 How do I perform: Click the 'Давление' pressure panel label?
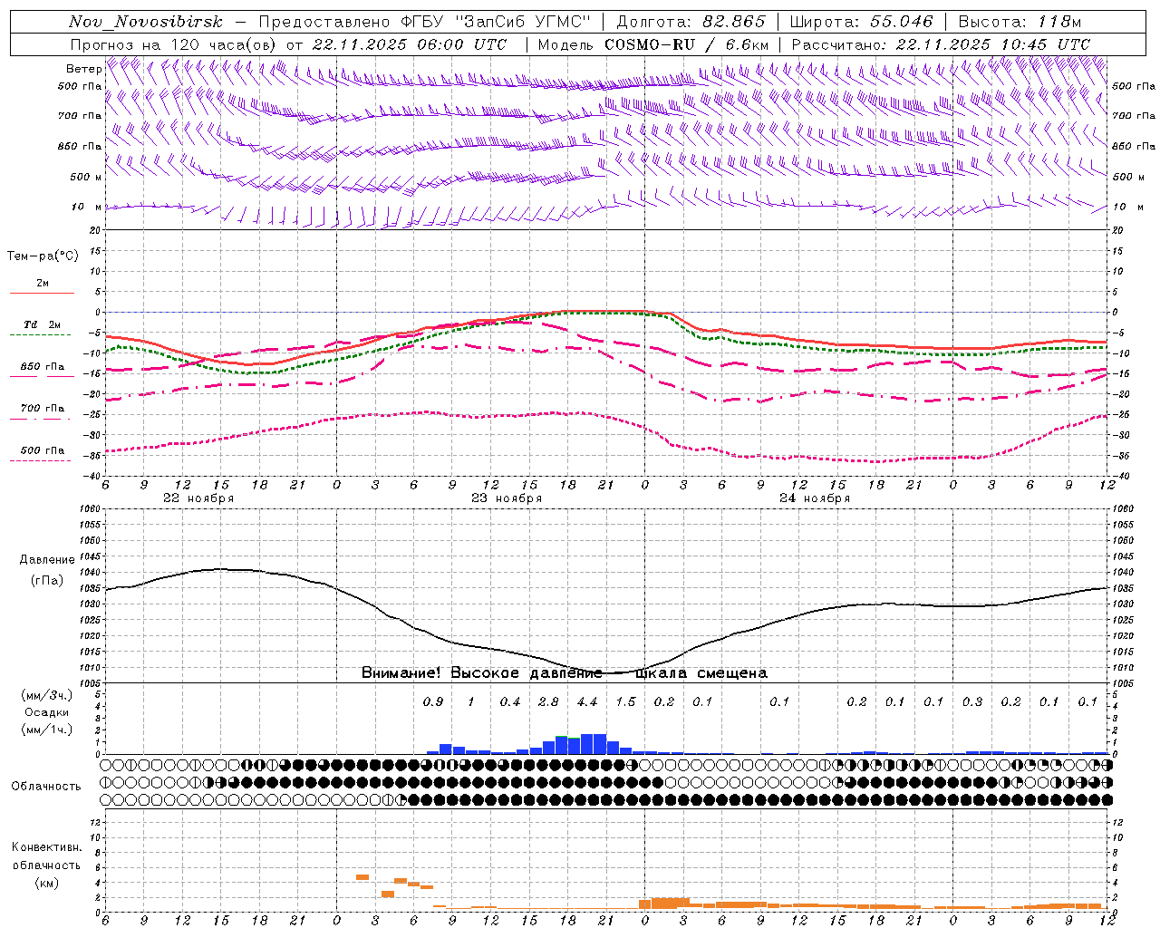pyautogui.click(x=47, y=560)
